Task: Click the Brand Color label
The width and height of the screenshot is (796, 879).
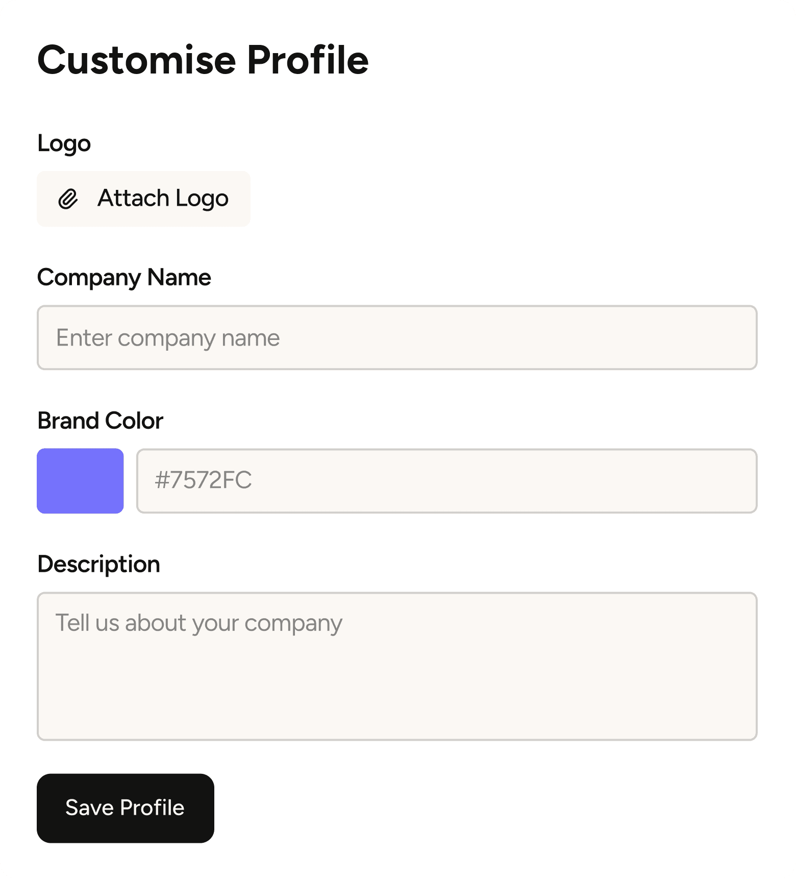Action: coord(100,421)
